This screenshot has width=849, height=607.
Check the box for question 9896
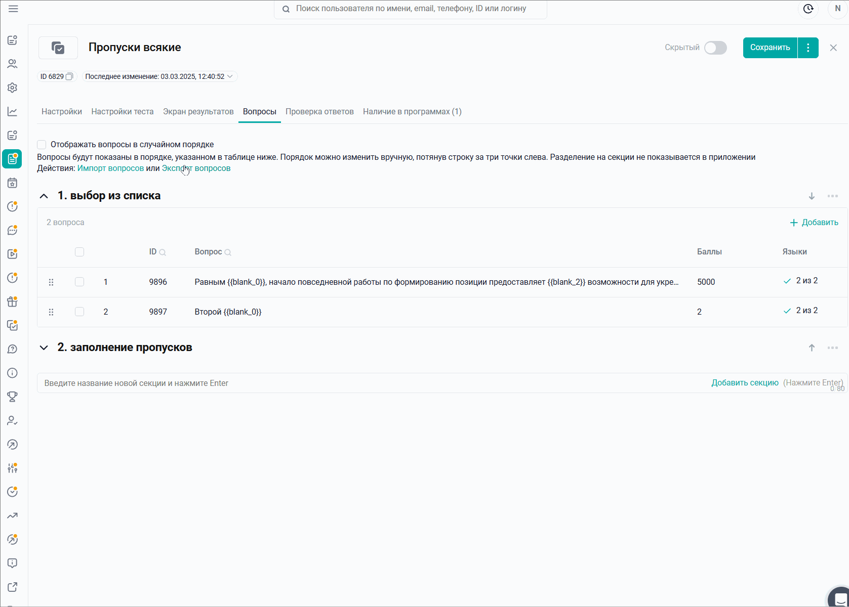(79, 282)
